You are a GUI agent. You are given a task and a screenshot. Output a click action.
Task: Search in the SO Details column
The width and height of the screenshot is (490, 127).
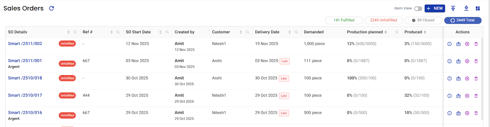pyautogui.click(x=75, y=32)
